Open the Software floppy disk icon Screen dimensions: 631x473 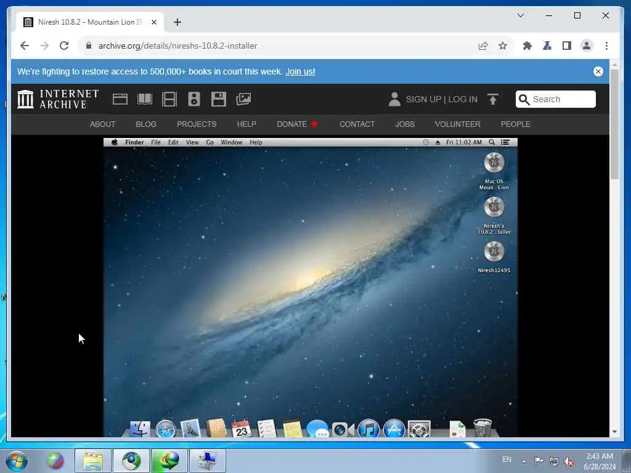pos(219,99)
